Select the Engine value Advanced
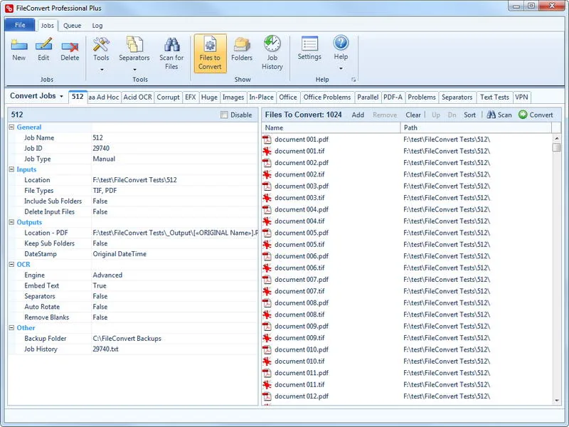The width and height of the screenshot is (569, 427). coord(107,275)
